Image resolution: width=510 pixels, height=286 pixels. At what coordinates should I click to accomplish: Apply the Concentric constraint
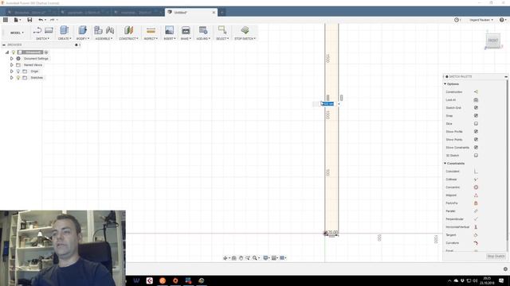(476, 187)
